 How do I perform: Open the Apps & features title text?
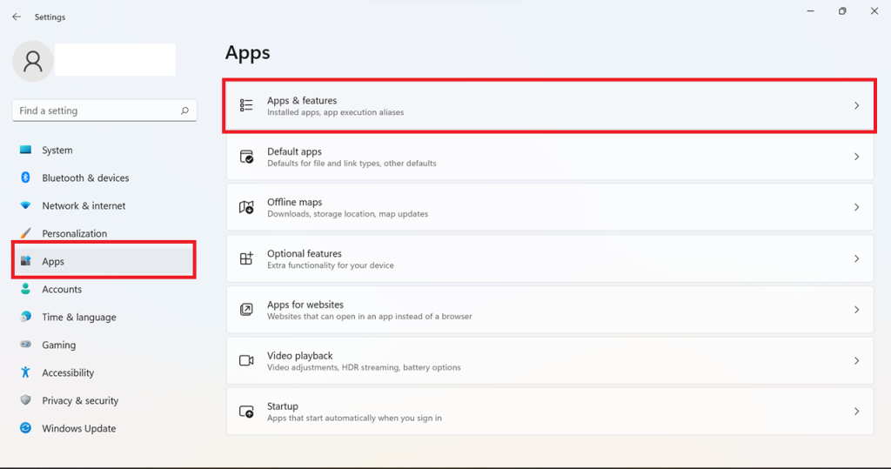(x=302, y=101)
